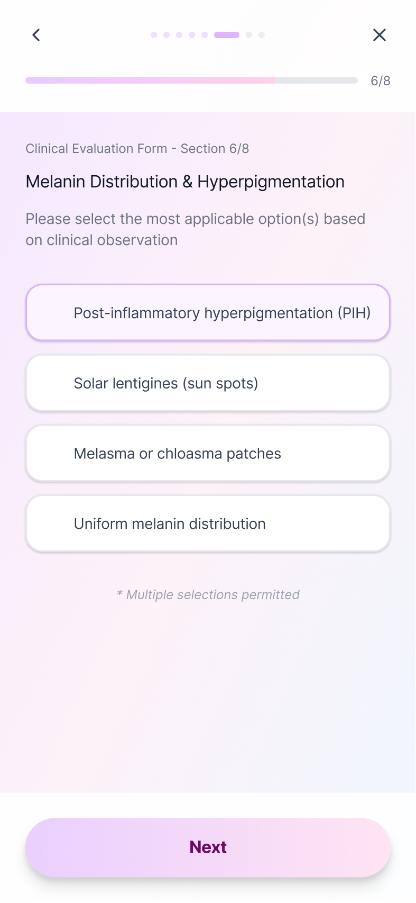Screen dimensions: 416x903
Task: Tap the pink progress bar
Action: [150, 80]
